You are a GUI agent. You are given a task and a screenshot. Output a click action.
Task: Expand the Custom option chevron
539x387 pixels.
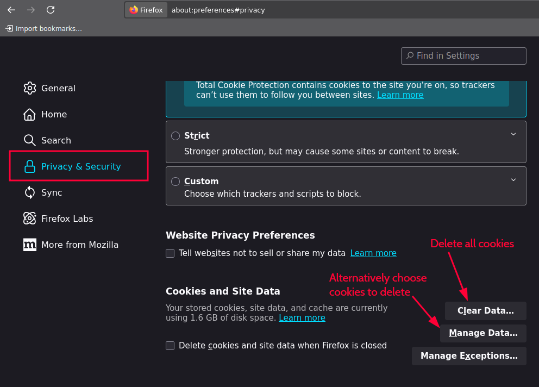[513, 180]
